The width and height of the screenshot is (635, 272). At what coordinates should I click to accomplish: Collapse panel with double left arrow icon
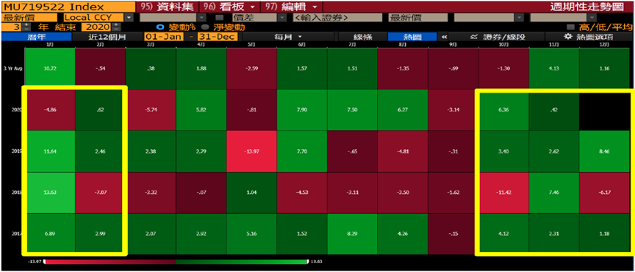pos(444,37)
